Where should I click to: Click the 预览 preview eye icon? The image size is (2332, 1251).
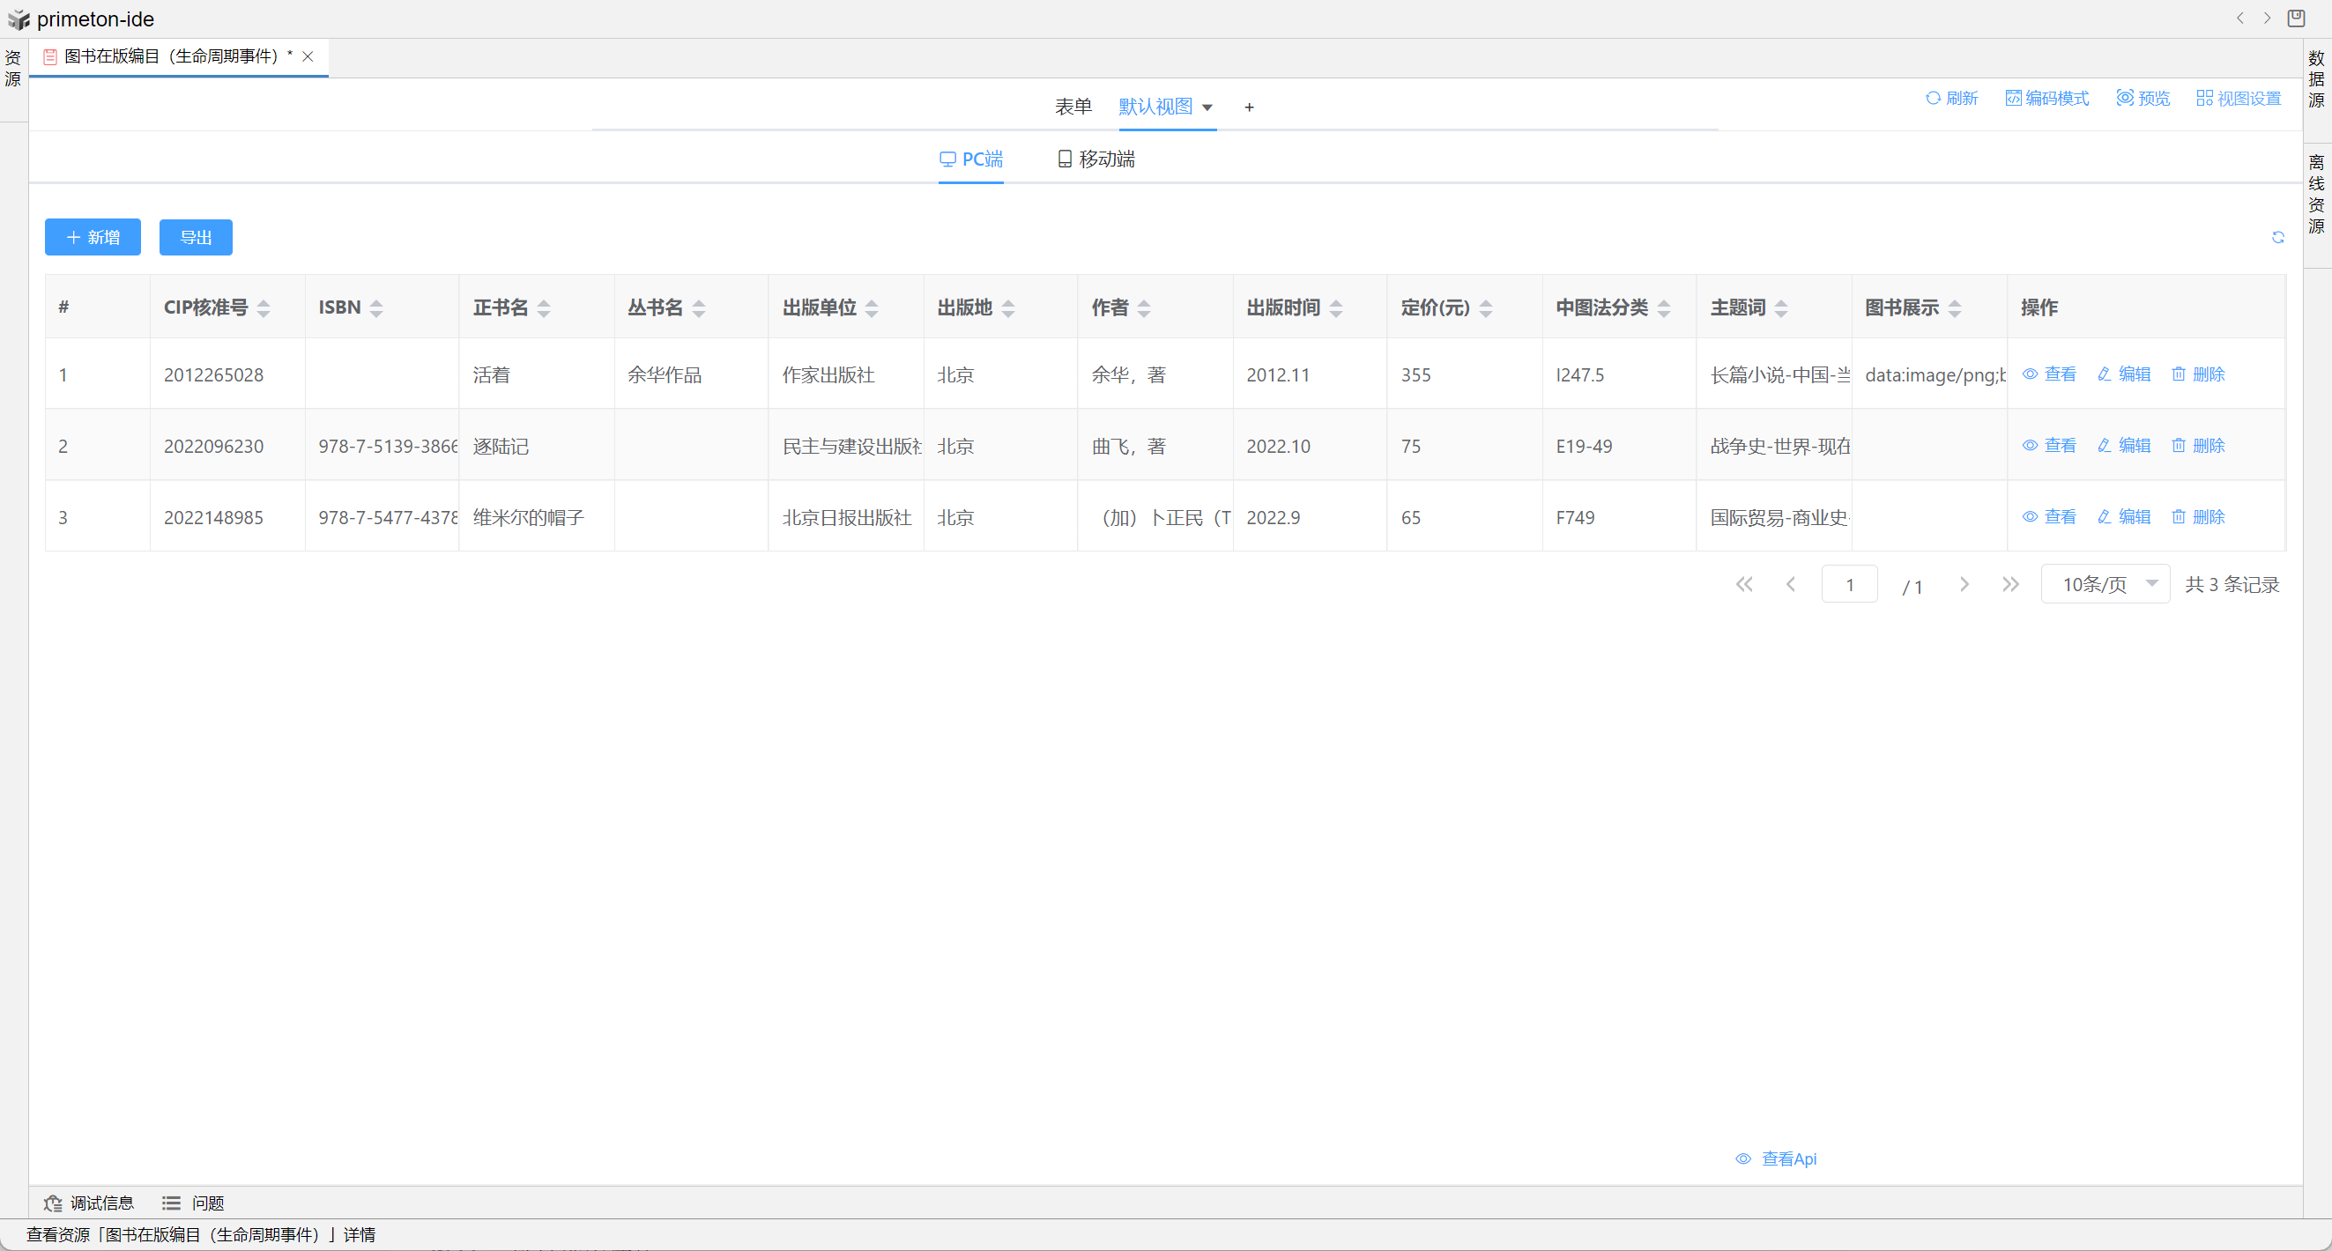tap(2124, 98)
